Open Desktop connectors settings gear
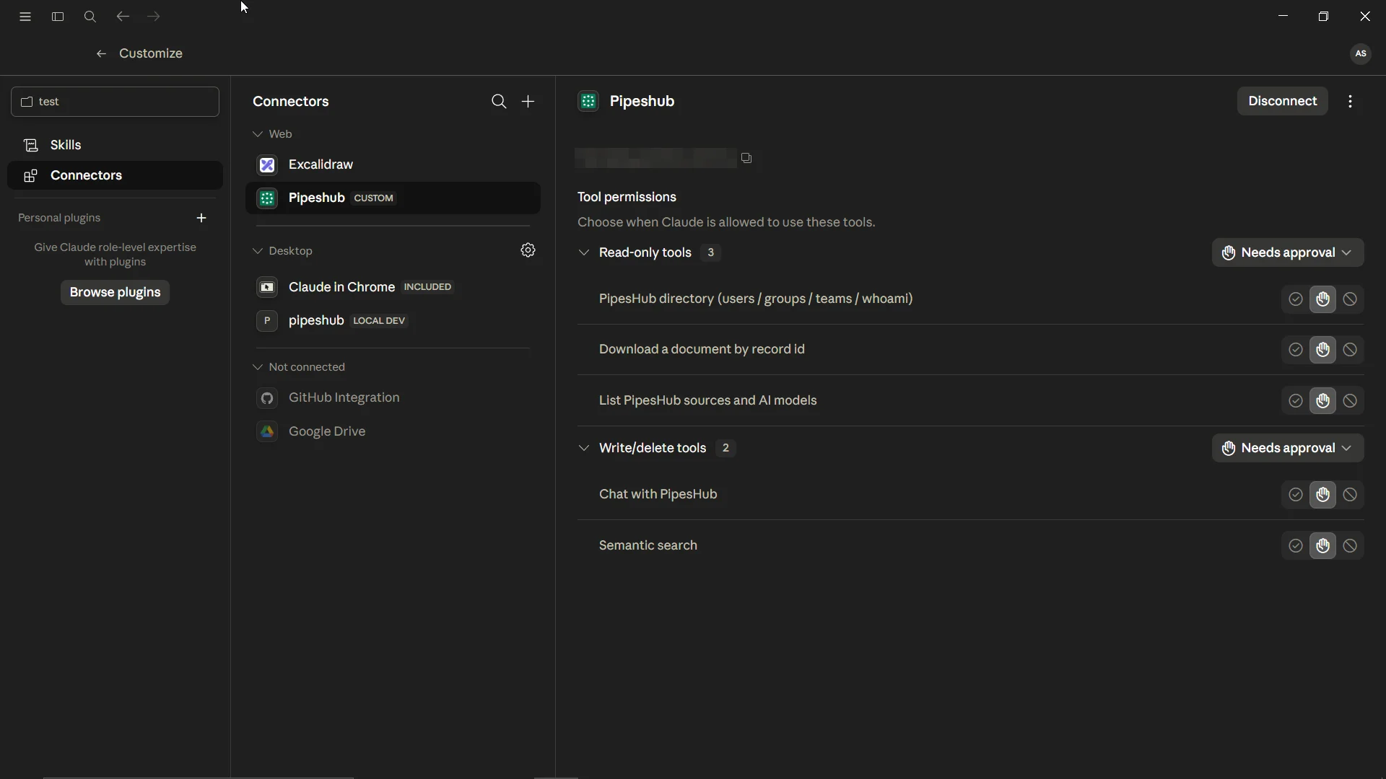The image size is (1386, 779). [x=528, y=250]
